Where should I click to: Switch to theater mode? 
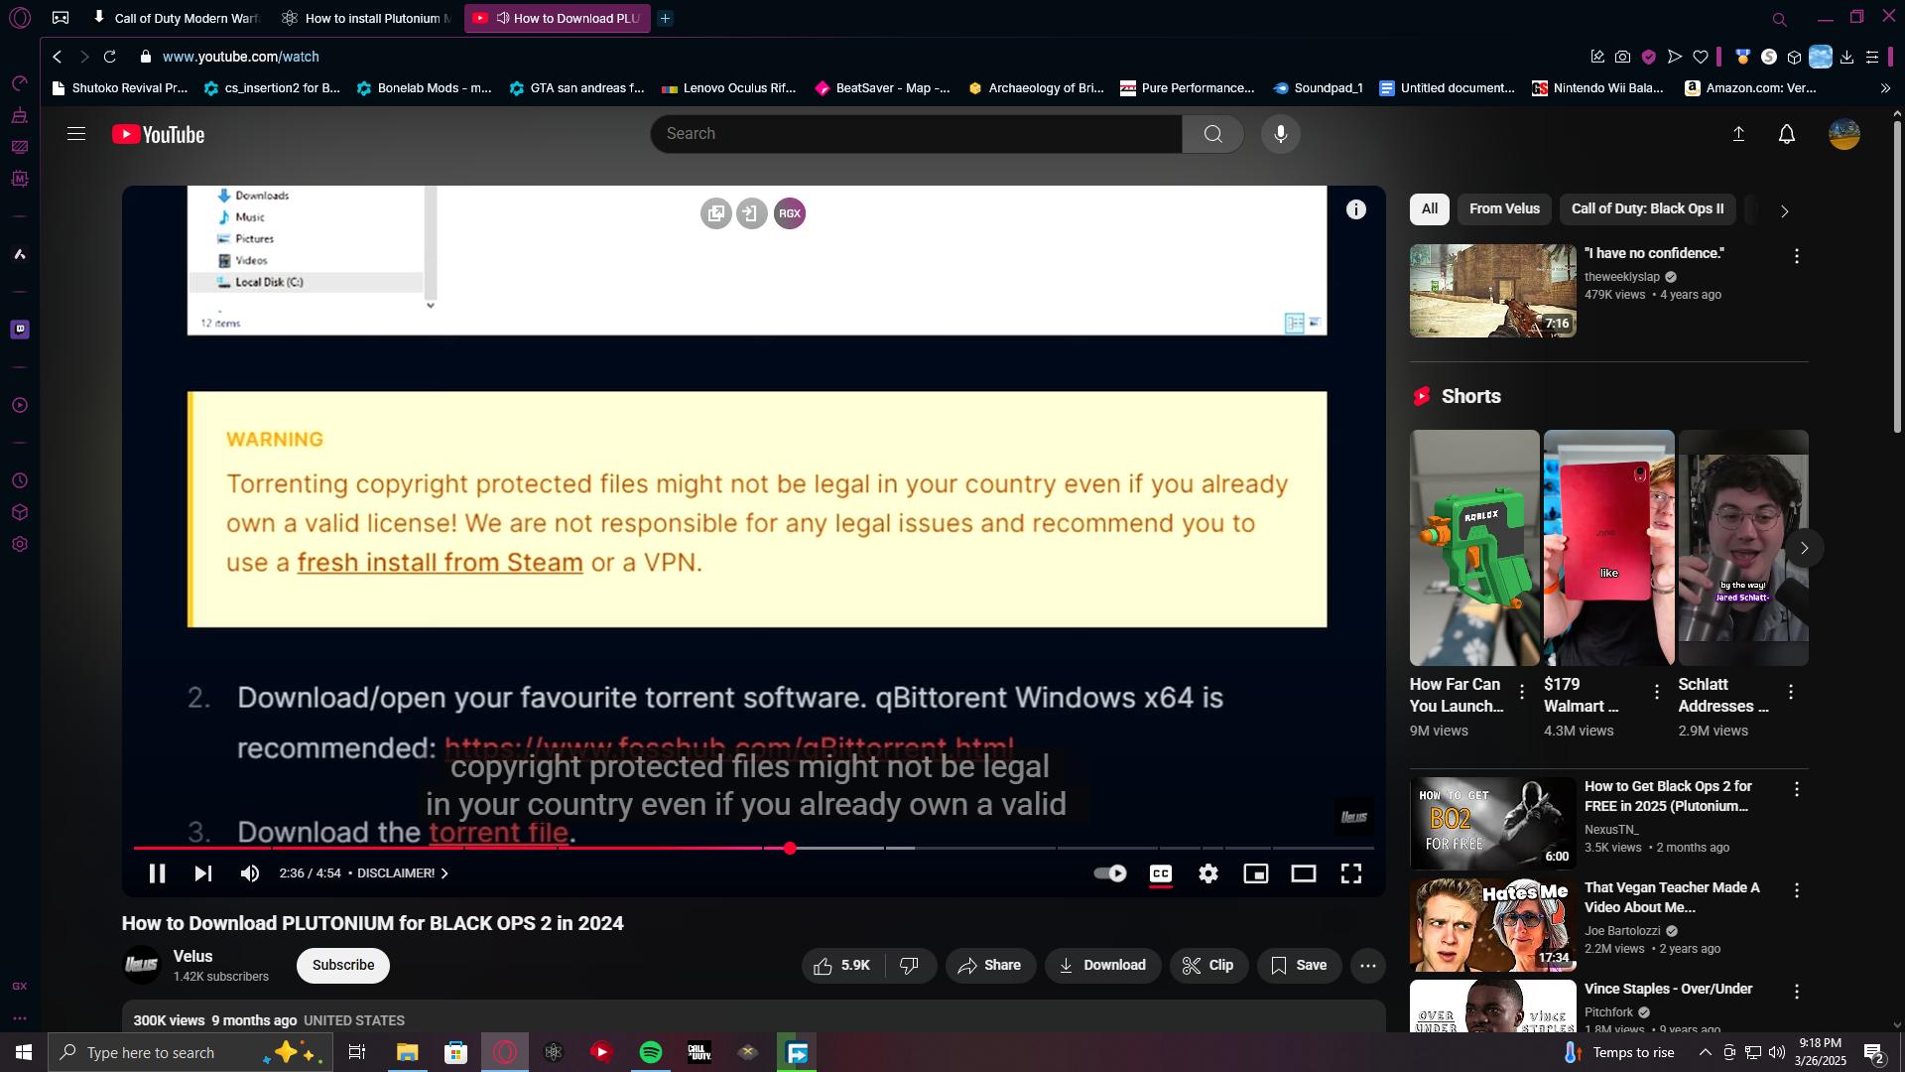1303,873
